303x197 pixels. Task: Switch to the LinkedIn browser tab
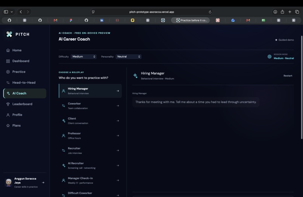[102, 20]
